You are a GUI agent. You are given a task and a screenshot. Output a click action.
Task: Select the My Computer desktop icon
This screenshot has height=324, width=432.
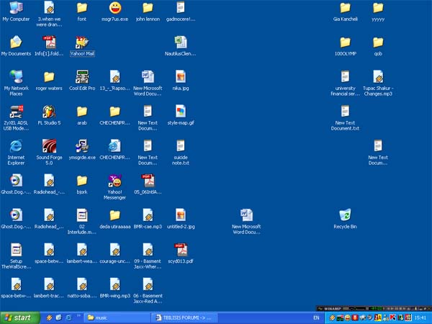(16, 12)
